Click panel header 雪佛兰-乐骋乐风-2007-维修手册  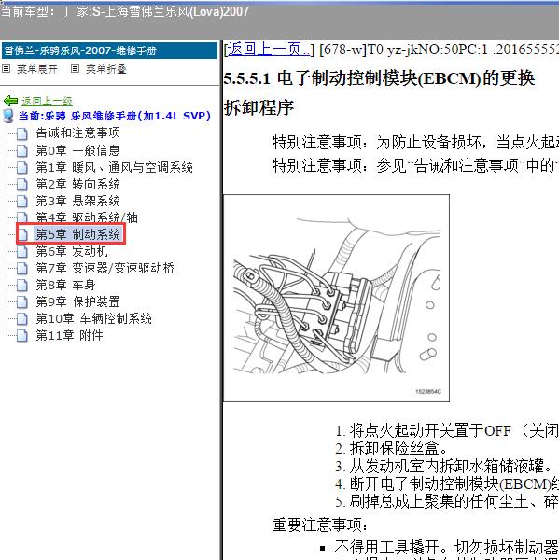(109, 50)
